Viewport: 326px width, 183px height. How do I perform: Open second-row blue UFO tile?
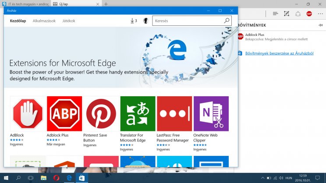click(x=138, y=162)
